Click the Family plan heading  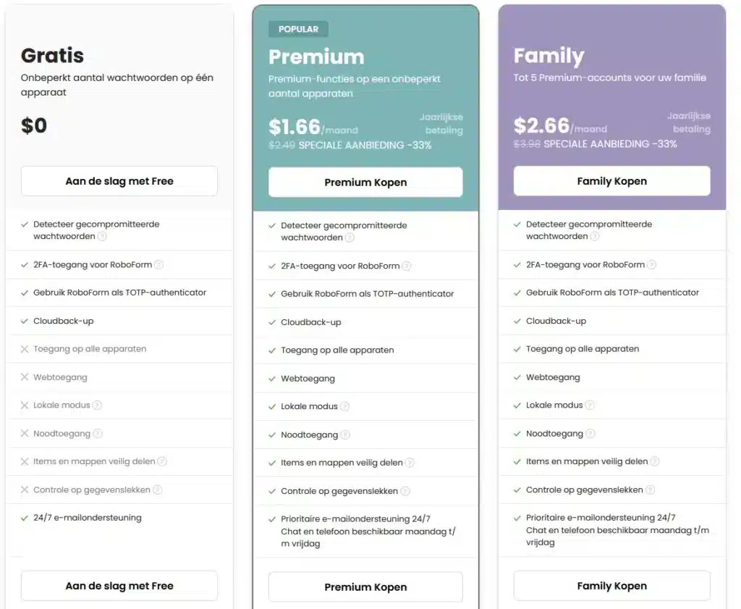549,56
